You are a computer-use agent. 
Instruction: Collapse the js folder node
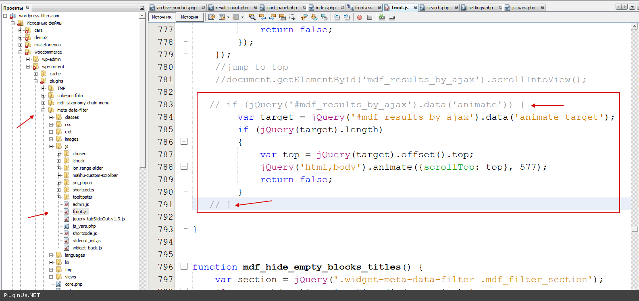51,146
